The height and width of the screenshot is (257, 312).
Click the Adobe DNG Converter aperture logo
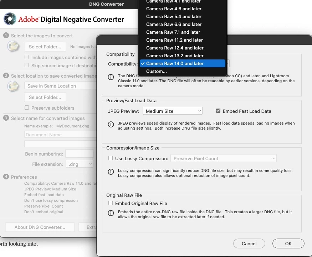coord(10,19)
